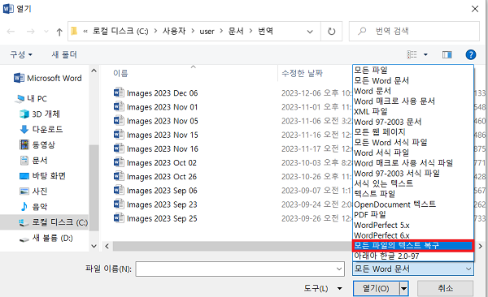
Task: Select file Images 2023 Oct 26
Action: pos(155,177)
